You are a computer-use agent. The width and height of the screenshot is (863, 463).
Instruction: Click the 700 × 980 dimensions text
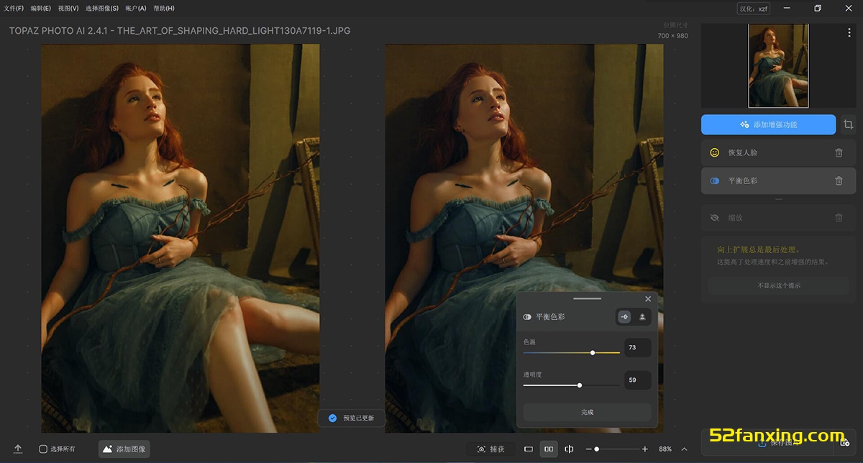(x=672, y=36)
